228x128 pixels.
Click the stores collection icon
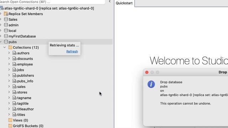[x=14, y=92]
